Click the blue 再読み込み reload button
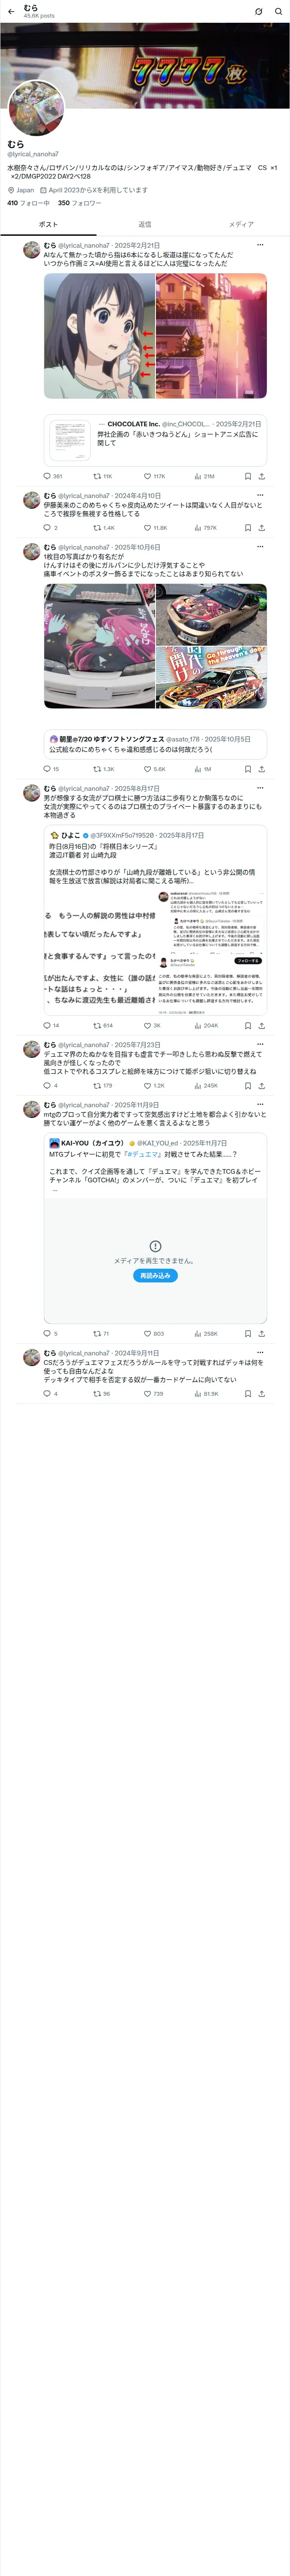 pos(155,1275)
